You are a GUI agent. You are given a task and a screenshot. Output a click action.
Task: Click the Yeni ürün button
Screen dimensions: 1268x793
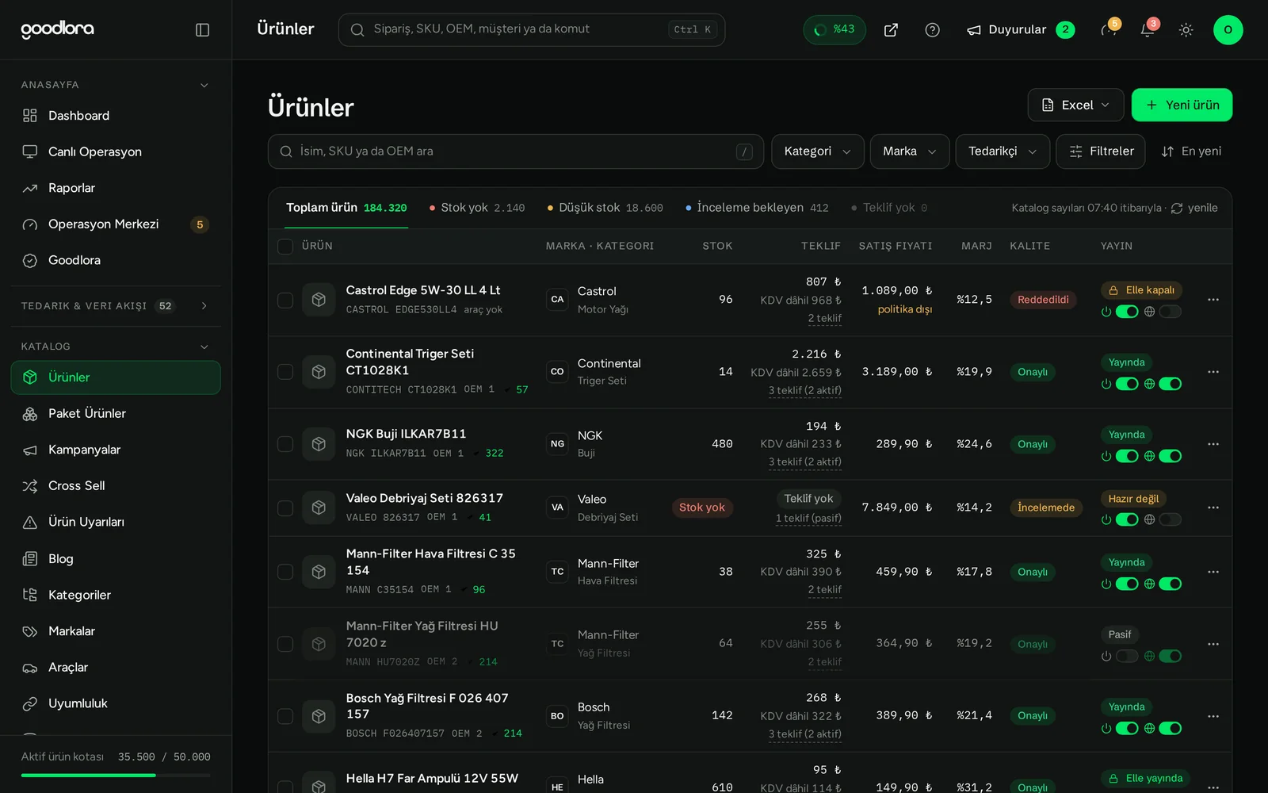coord(1182,105)
